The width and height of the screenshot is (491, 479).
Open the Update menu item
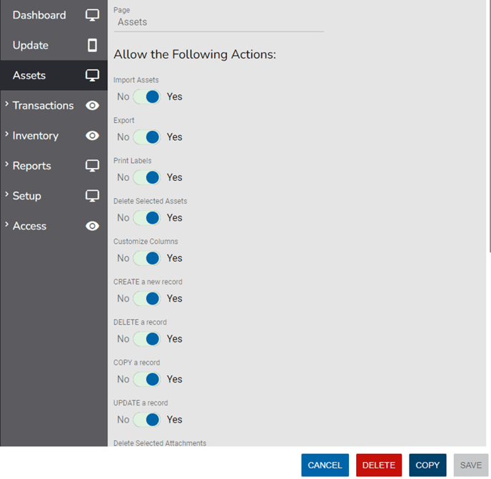(54, 45)
